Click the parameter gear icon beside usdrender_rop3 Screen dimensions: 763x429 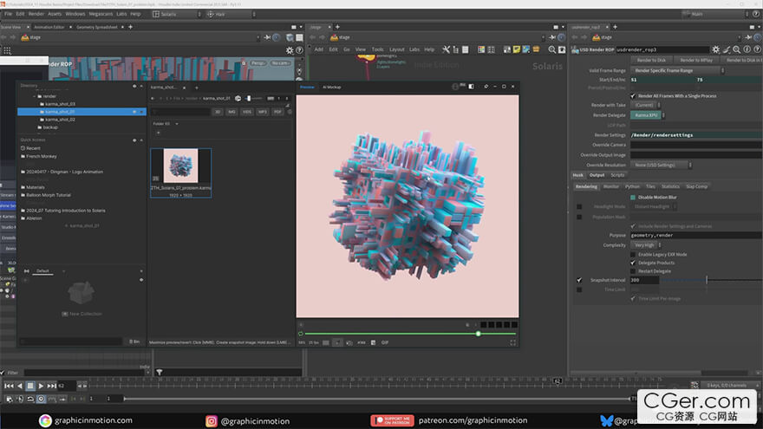tap(714, 49)
